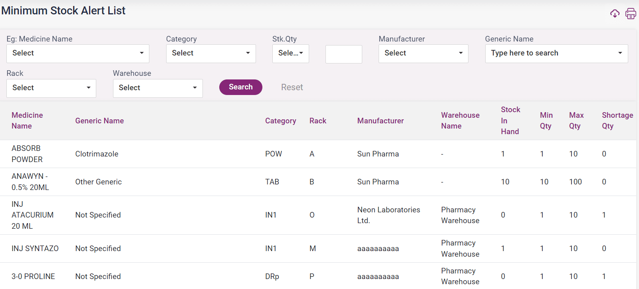The height and width of the screenshot is (289, 639).
Task: Click the 3-0 PROLINE medicine entry
Action: pyautogui.click(x=33, y=276)
